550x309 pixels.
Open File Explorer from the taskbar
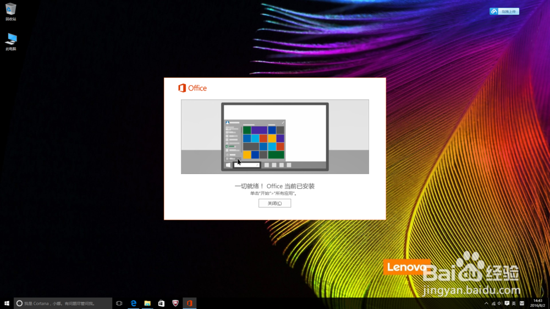147,303
